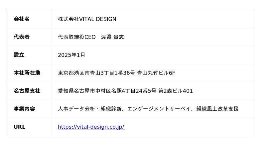Click the 東京都港区南青山 address text

[79, 73]
